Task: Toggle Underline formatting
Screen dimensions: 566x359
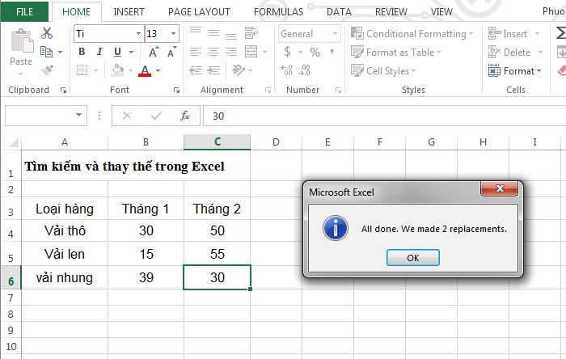Action: [118, 53]
